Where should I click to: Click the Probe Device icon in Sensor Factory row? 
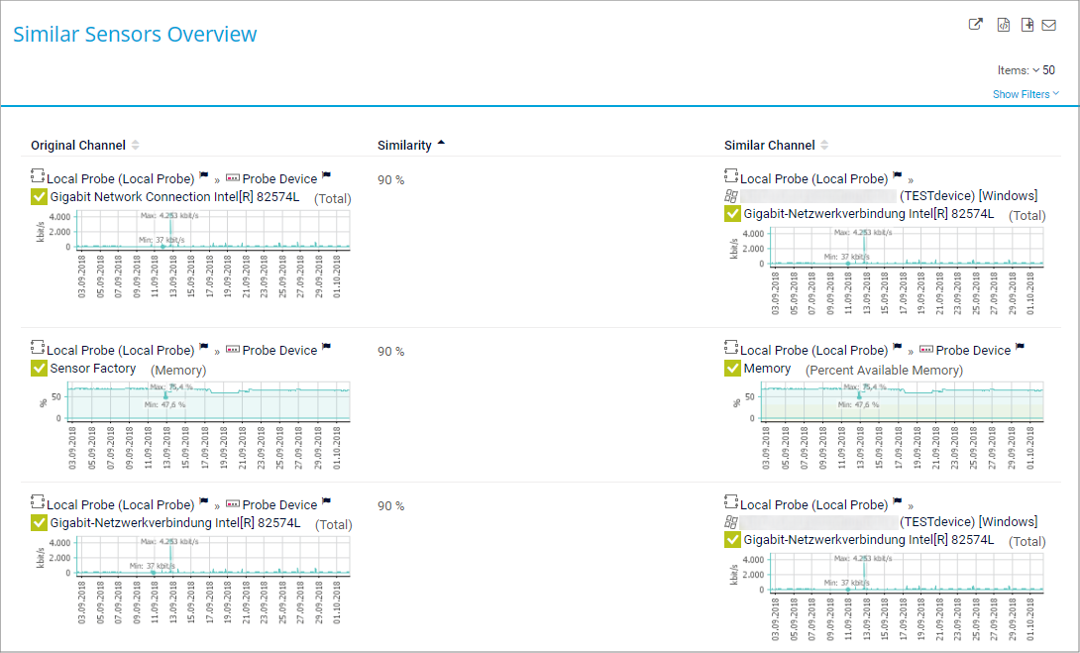(234, 350)
